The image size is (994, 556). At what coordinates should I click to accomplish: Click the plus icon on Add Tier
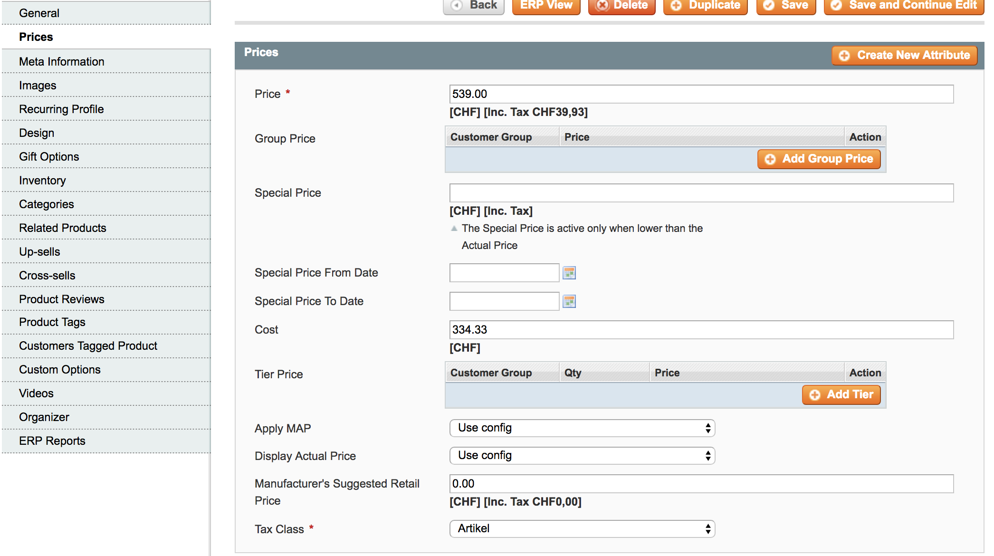[814, 394]
